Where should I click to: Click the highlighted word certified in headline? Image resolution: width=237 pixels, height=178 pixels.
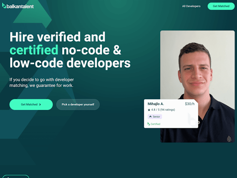34,50
